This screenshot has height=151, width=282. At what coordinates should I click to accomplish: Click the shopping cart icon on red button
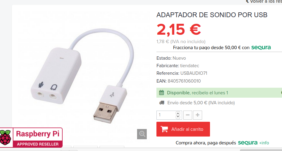(164, 129)
